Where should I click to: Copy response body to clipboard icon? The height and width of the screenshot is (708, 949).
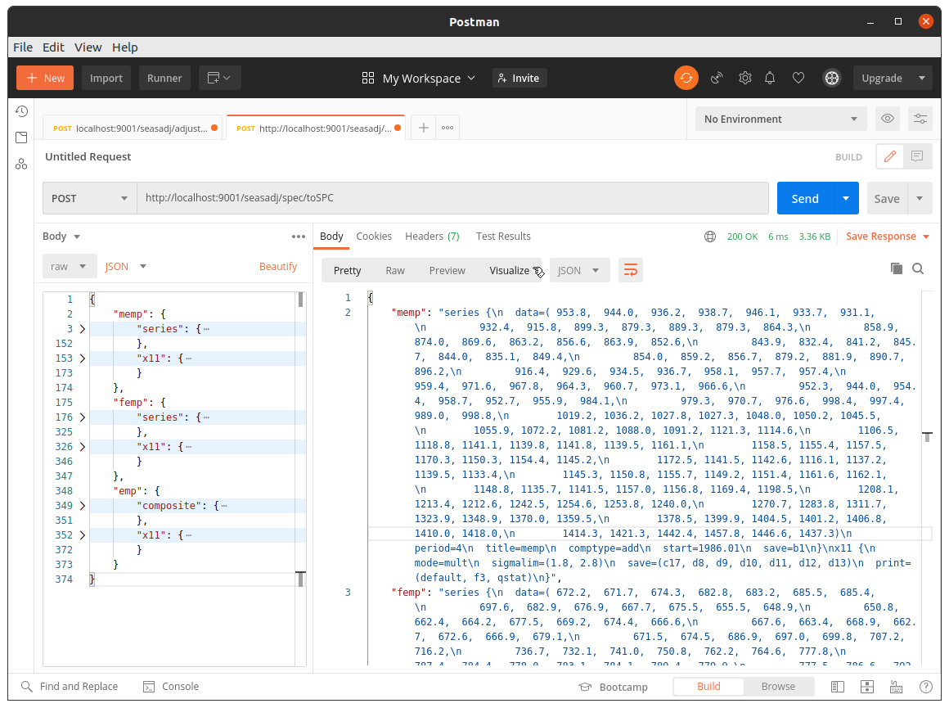[897, 268]
